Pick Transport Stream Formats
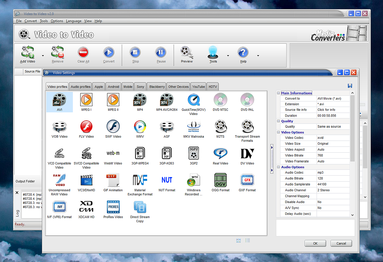The height and width of the screenshot is (262, 383). click(x=247, y=131)
